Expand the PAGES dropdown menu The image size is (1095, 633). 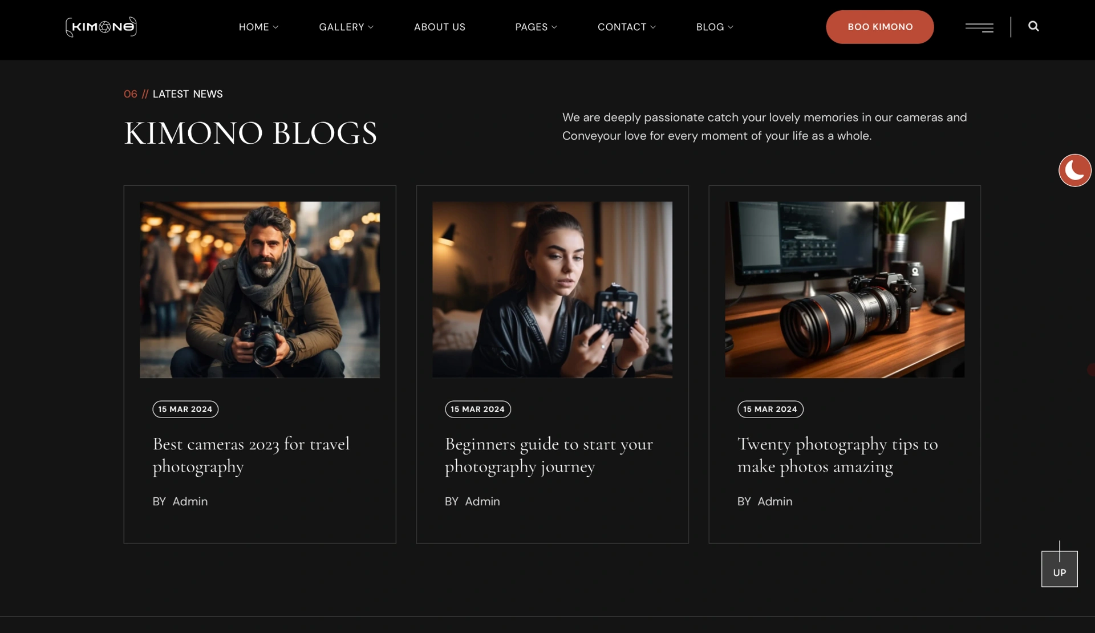[536, 27]
